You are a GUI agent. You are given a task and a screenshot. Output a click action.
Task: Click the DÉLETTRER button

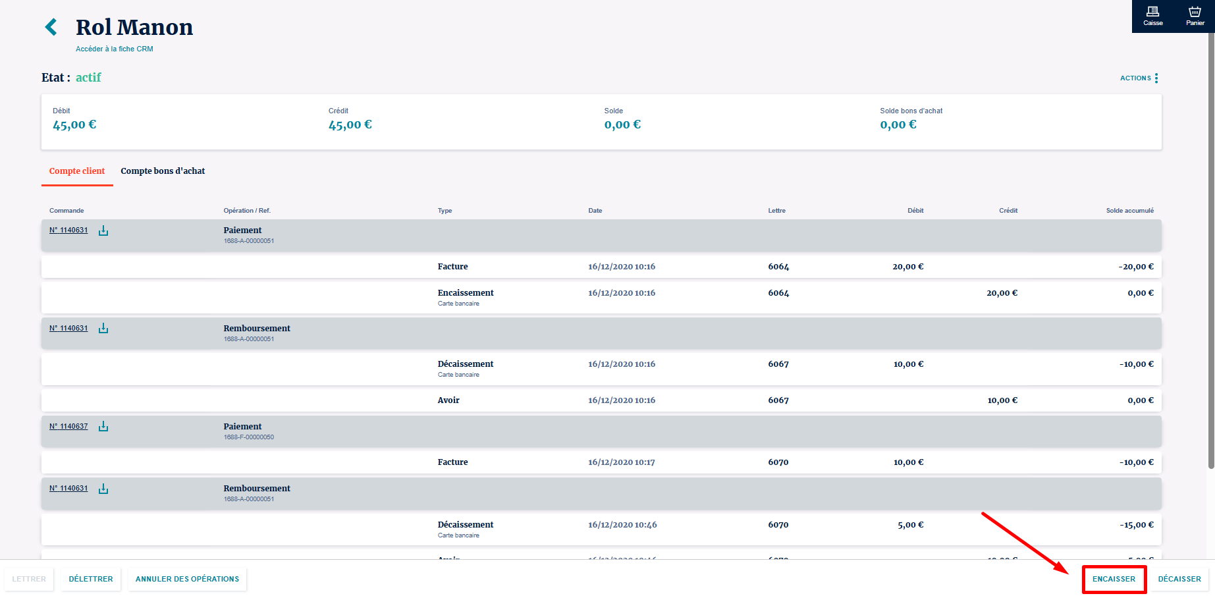click(91, 580)
